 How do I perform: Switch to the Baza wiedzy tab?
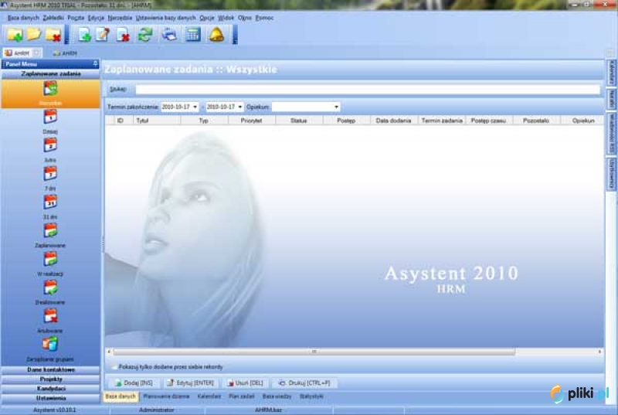tap(277, 396)
